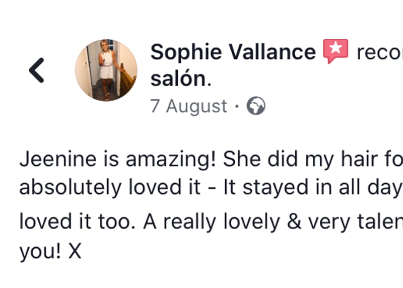The height and width of the screenshot is (288, 403).
Task: Click the word "August" in the date
Action: pyautogui.click(x=197, y=106)
